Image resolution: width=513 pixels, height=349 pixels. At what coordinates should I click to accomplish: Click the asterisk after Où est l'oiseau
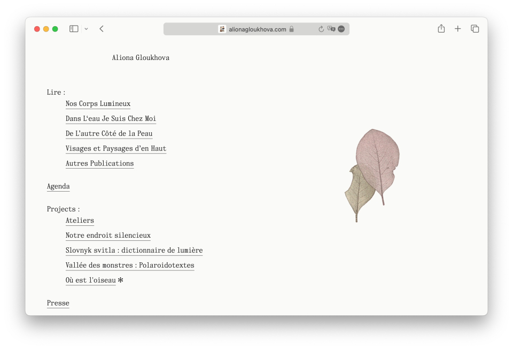[x=120, y=280]
